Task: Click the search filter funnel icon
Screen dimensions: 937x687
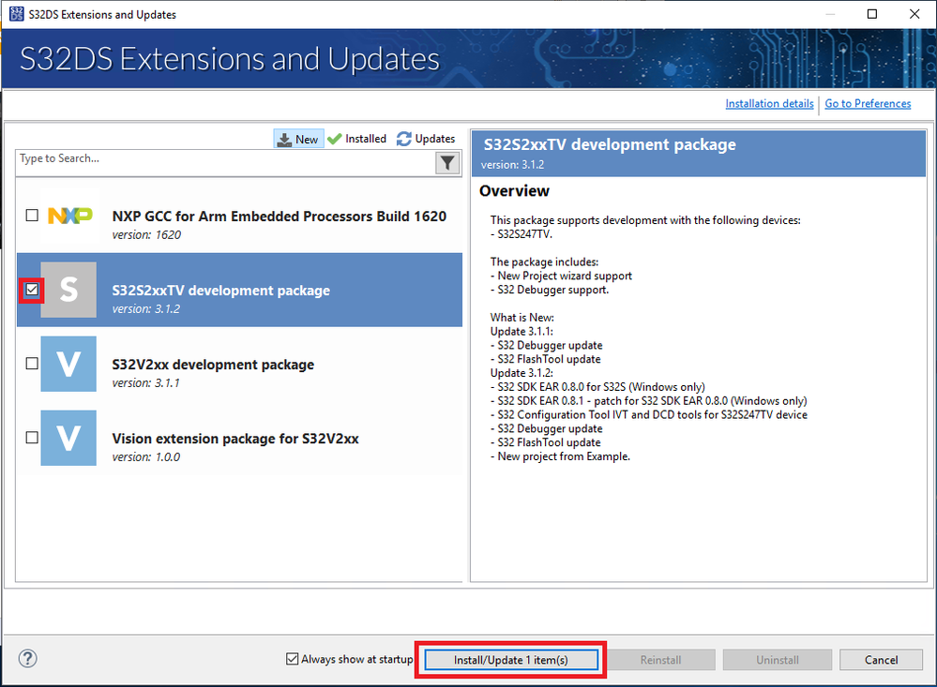Action: (447, 163)
